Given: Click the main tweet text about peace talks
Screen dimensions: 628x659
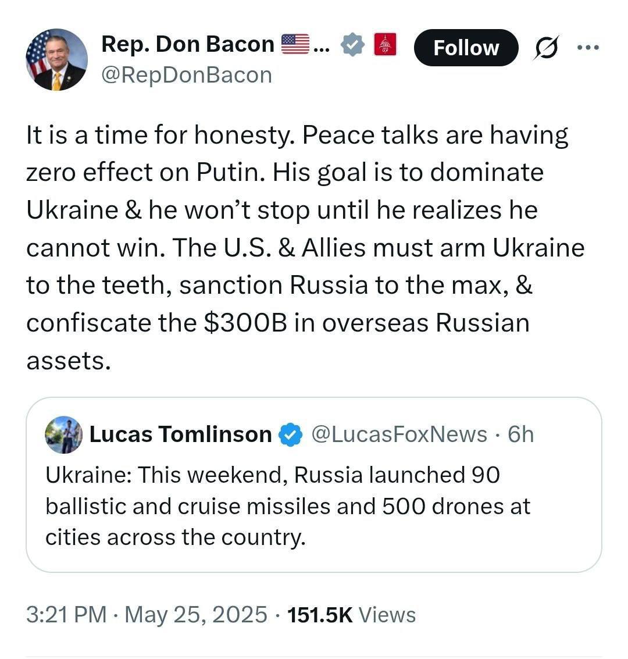Looking at the screenshot, I should (302, 247).
